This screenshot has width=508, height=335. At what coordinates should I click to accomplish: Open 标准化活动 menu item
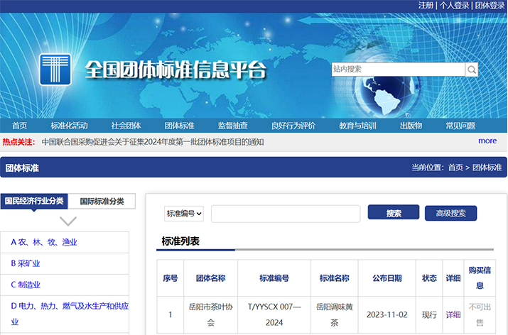pyautogui.click(x=69, y=126)
